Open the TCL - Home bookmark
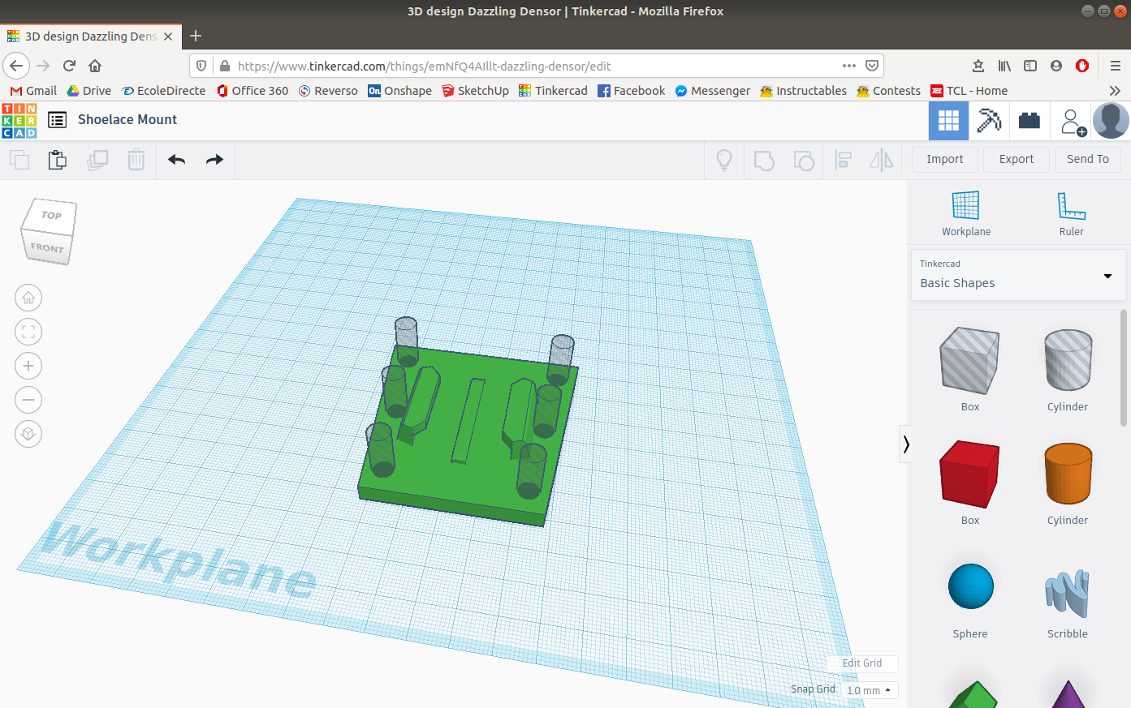This screenshot has width=1131, height=708. coord(969,91)
